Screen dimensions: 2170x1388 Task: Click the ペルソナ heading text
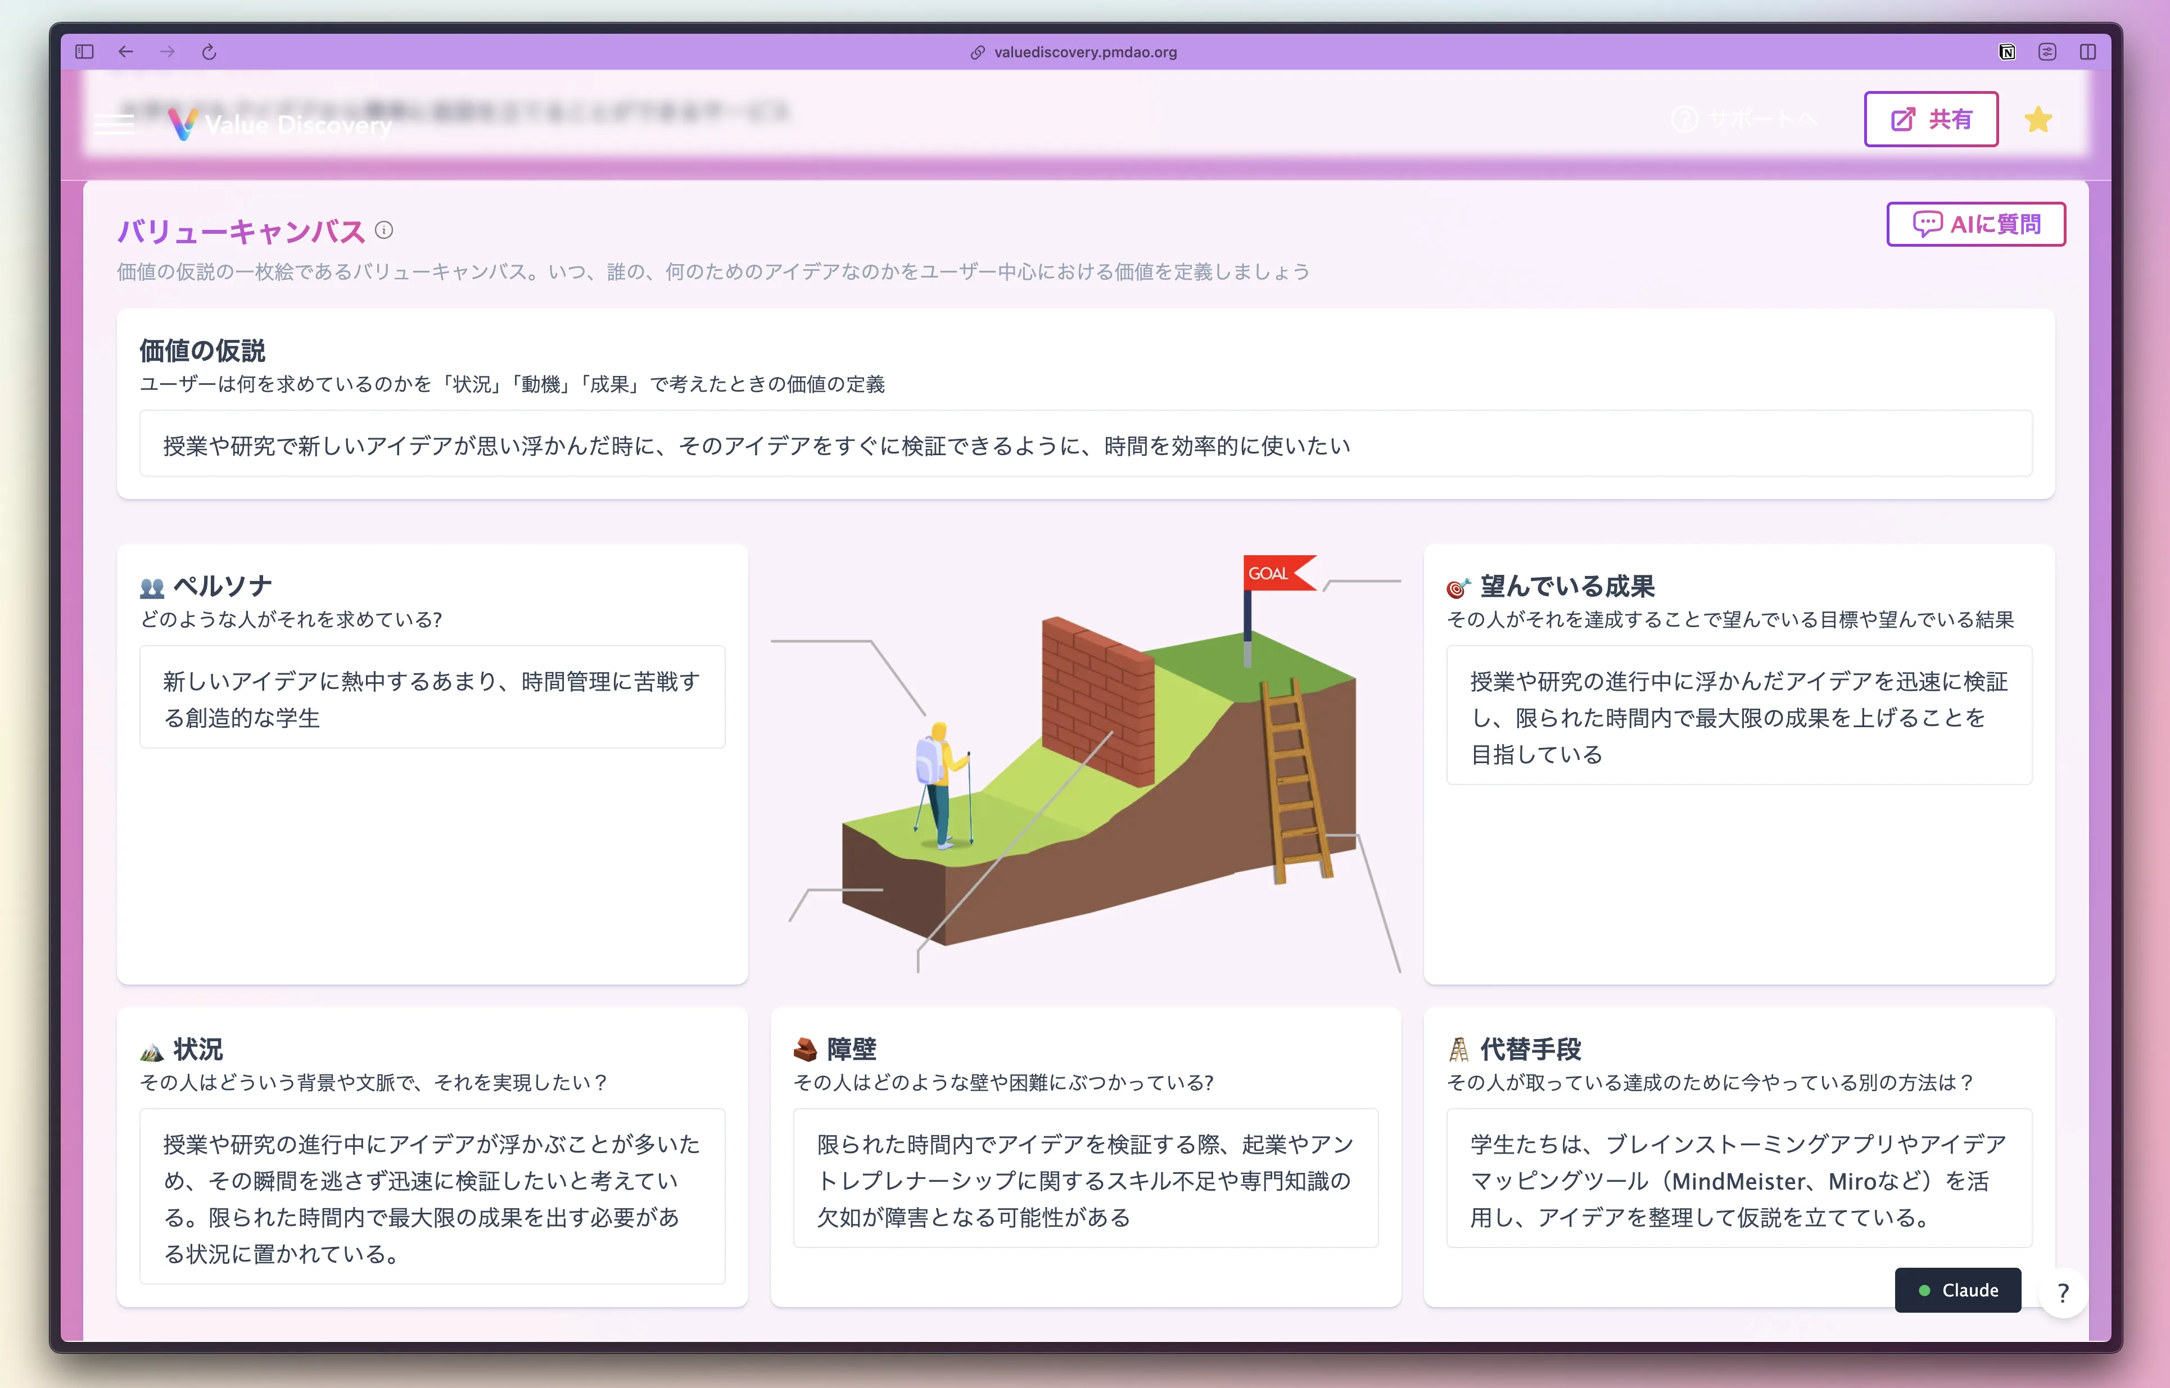coord(223,587)
